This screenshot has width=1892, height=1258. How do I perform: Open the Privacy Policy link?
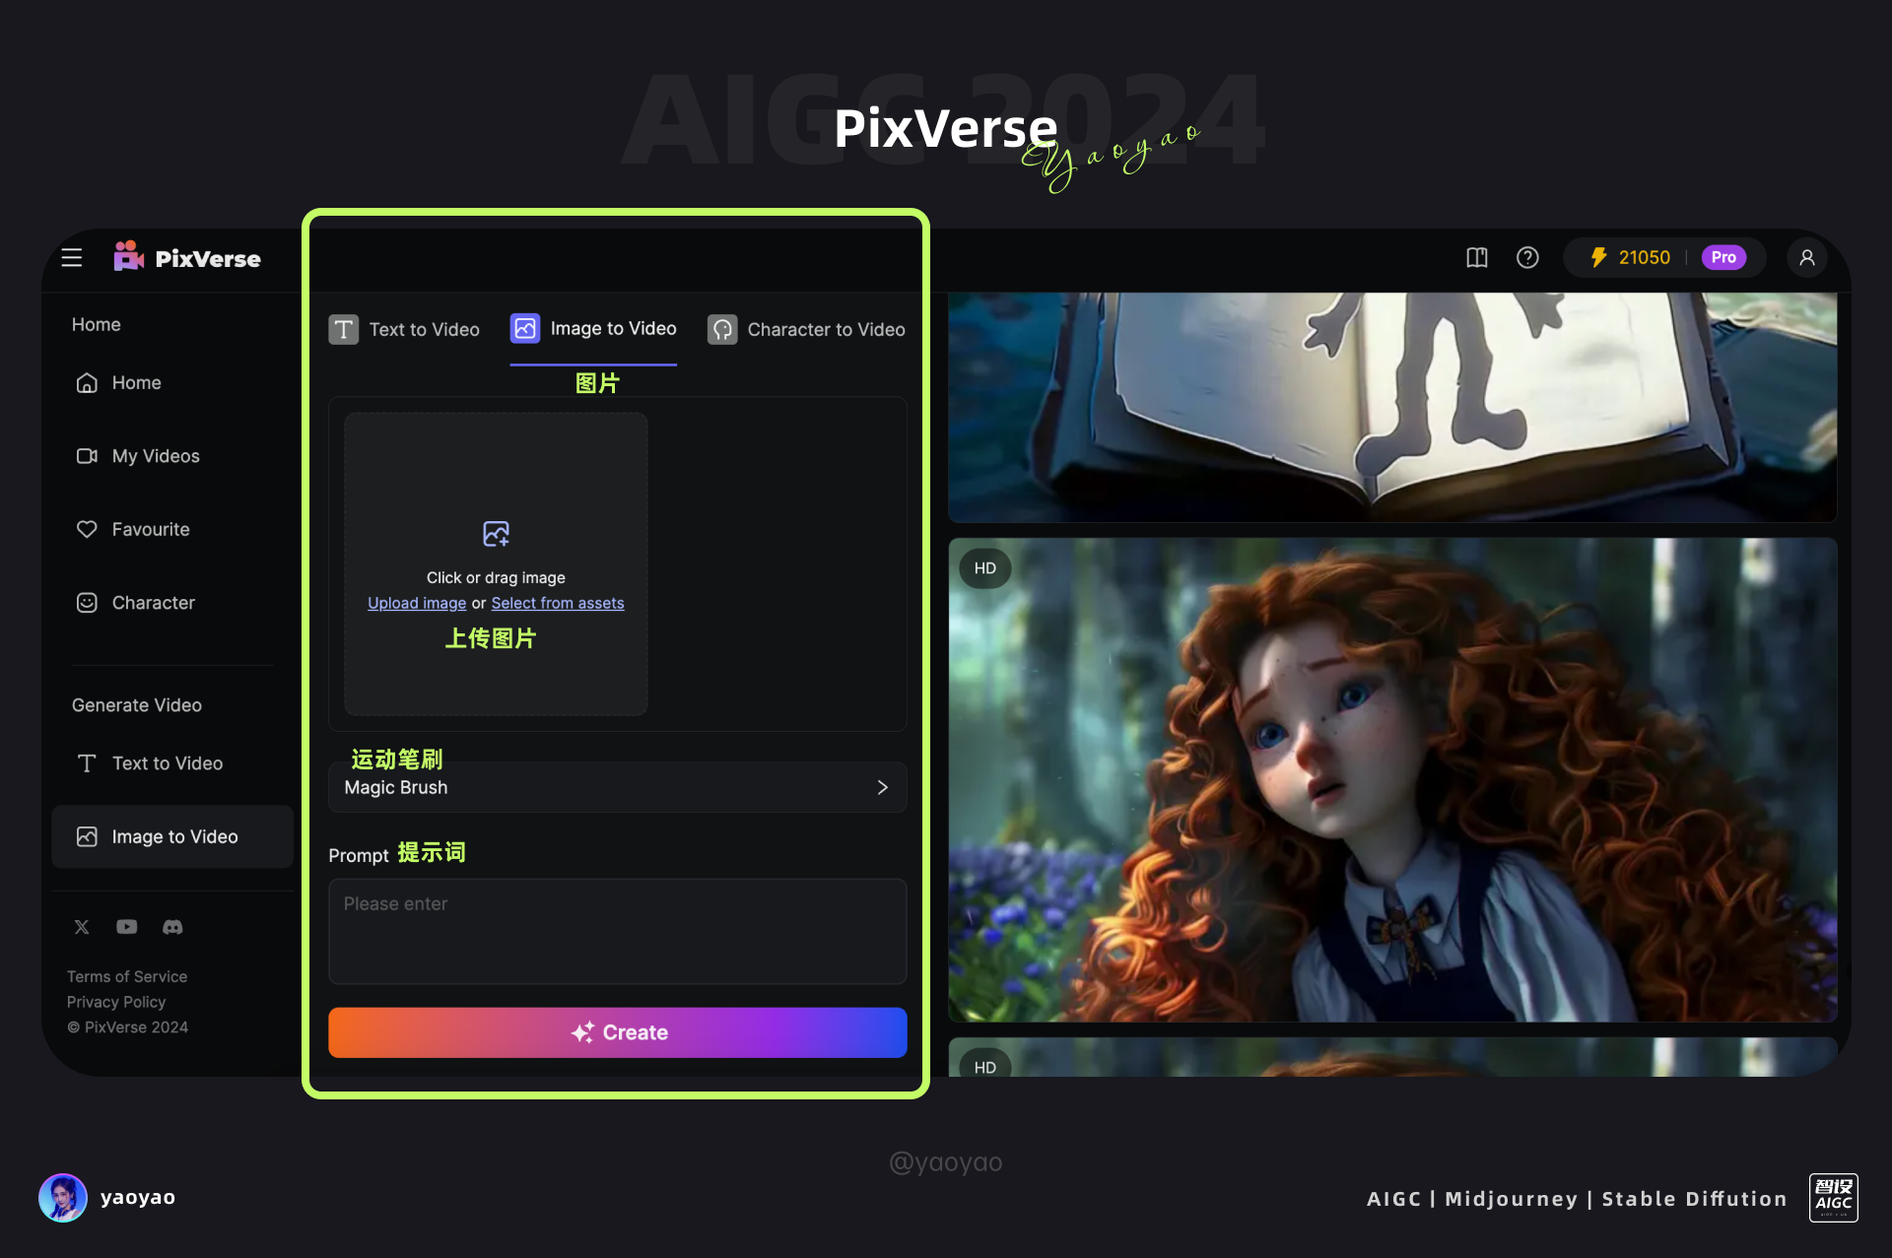[x=116, y=1002]
